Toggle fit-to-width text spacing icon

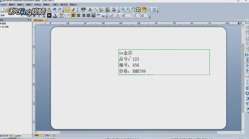coord(94,16)
